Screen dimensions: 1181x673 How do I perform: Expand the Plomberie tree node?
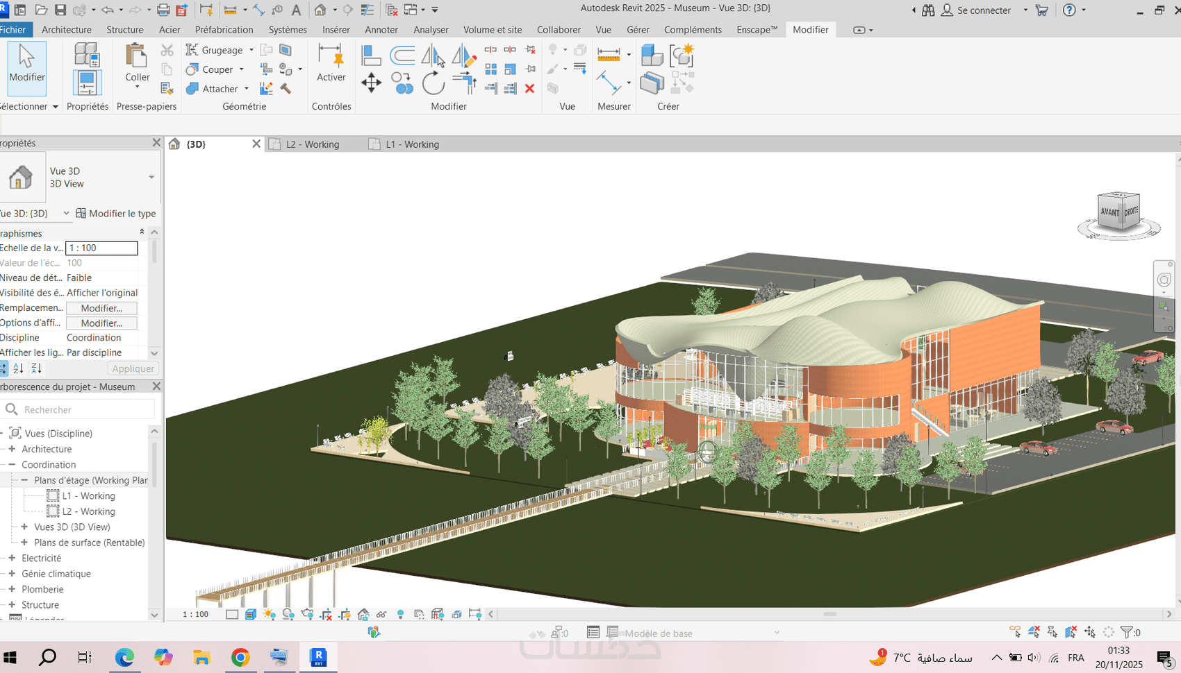point(12,589)
